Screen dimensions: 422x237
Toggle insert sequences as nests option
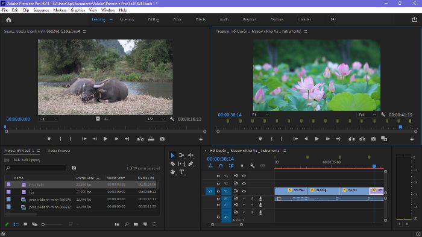click(210, 166)
